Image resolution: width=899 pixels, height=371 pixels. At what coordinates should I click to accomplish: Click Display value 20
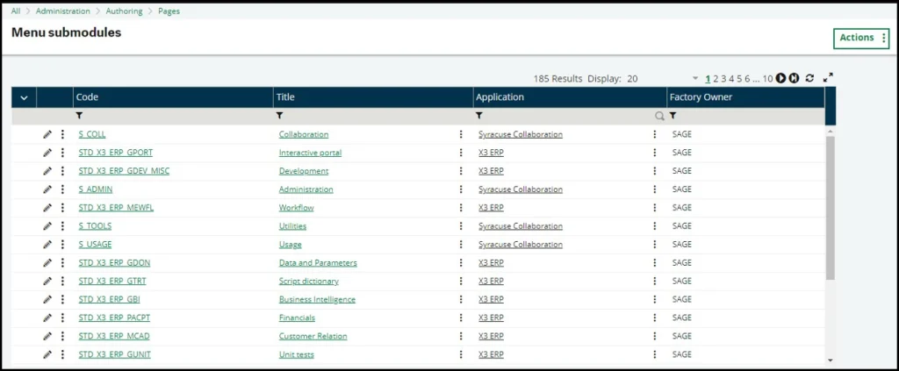[x=632, y=79]
